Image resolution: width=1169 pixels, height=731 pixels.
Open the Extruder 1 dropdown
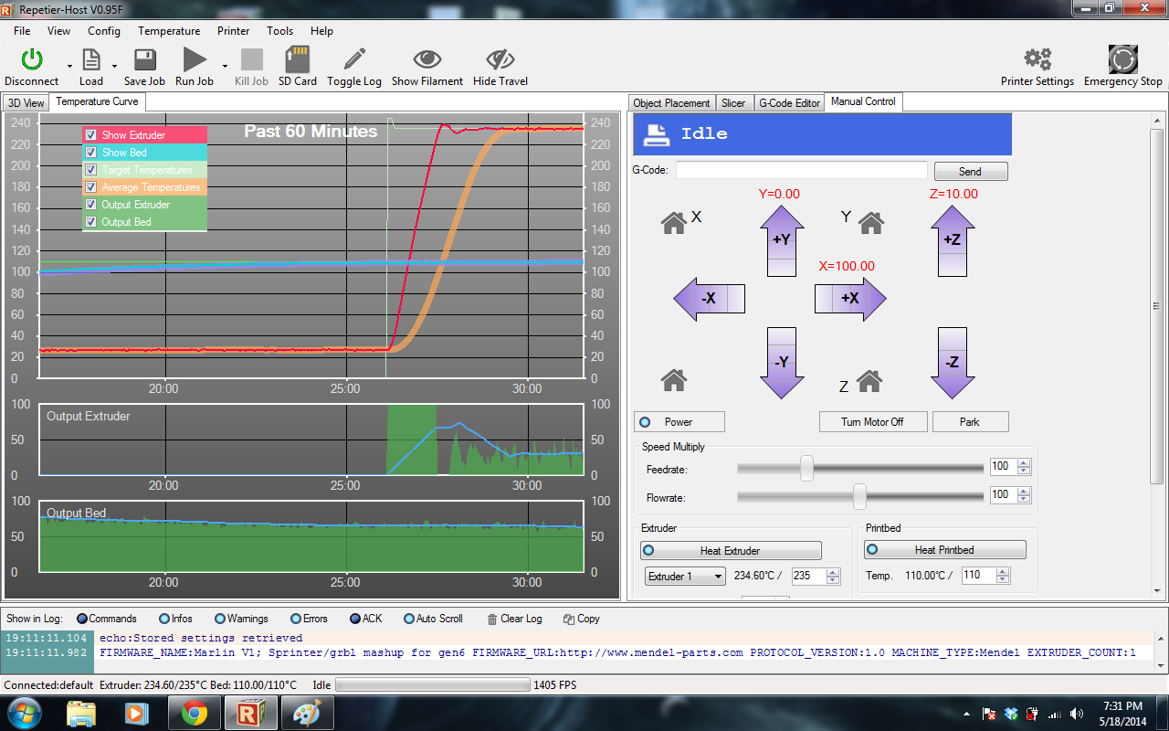pos(685,577)
